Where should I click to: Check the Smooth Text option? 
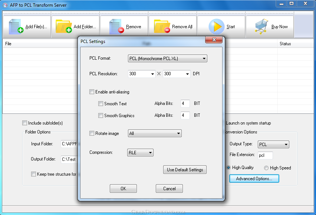[101, 104]
